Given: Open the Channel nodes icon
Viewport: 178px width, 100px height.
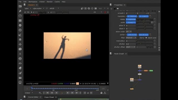Looking at the screenshot, I should click(20, 21).
